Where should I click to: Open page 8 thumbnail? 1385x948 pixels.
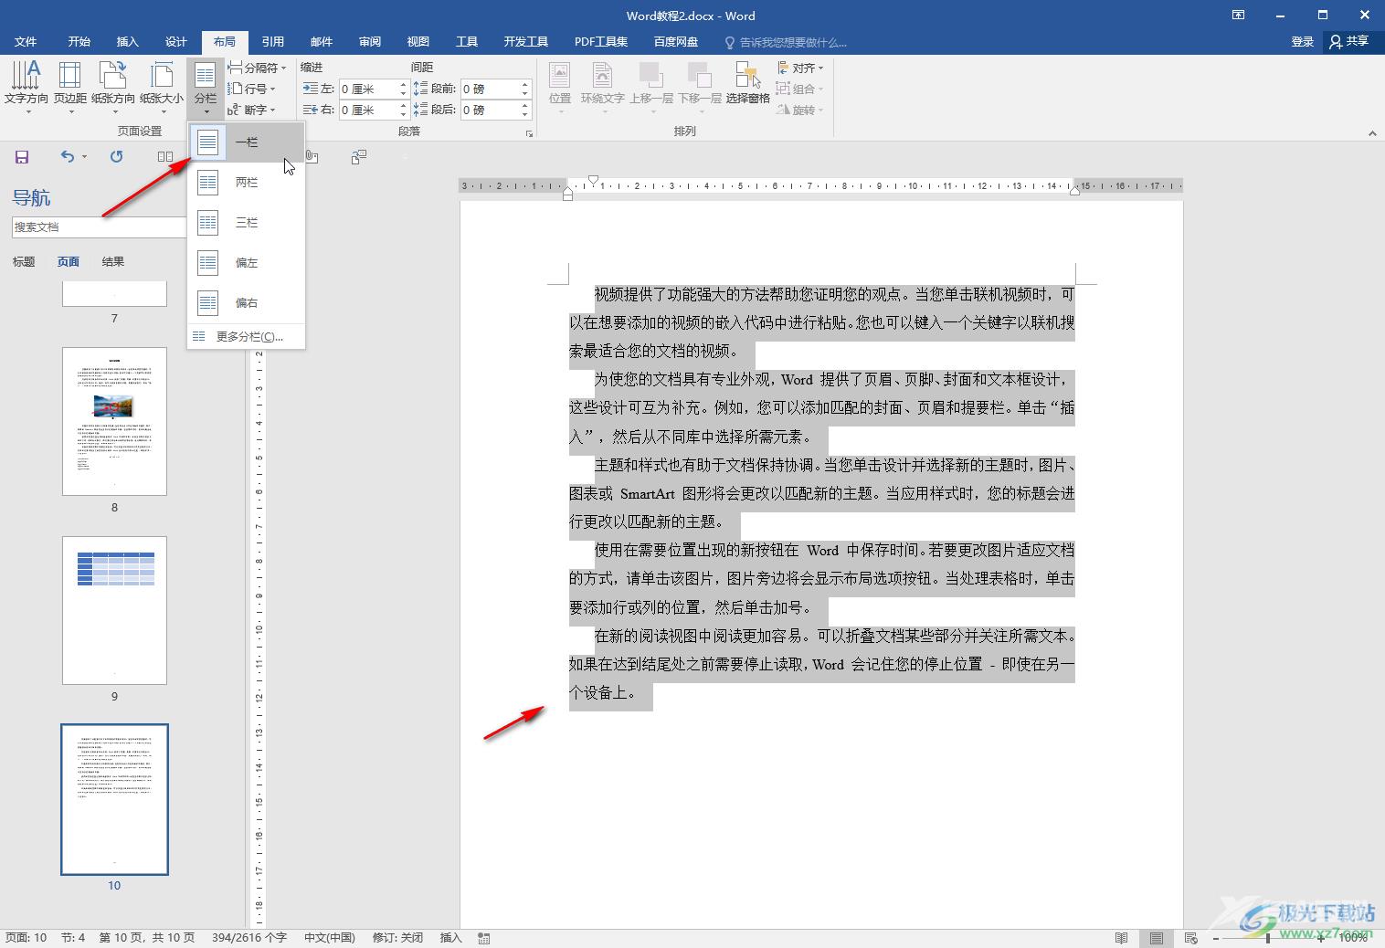pyautogui.click(x=114, y=421)
